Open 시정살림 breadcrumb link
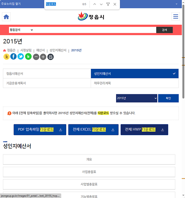The height and width of the screenshot is (198, 185). tap(26, 50)
